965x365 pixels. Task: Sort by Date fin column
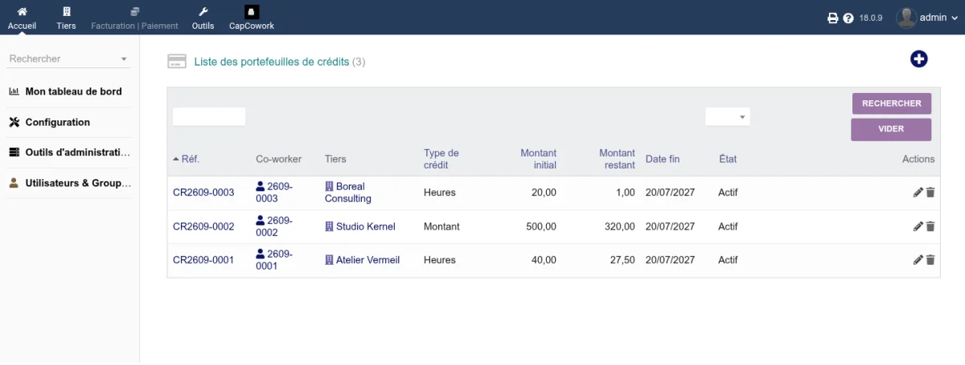(663, 159)
